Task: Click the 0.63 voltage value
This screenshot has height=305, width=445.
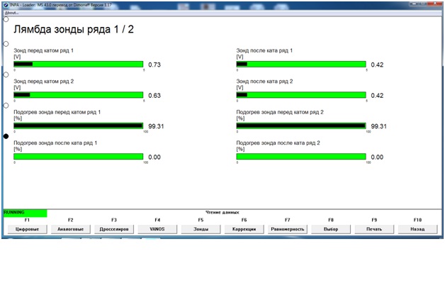Action: (x=154, y=96)
